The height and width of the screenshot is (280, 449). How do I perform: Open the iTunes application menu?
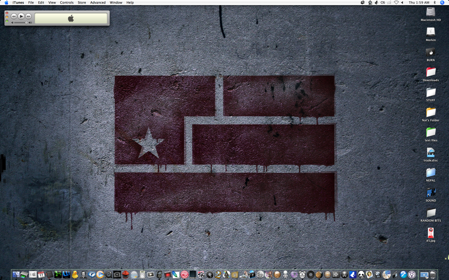pos(19,3)
